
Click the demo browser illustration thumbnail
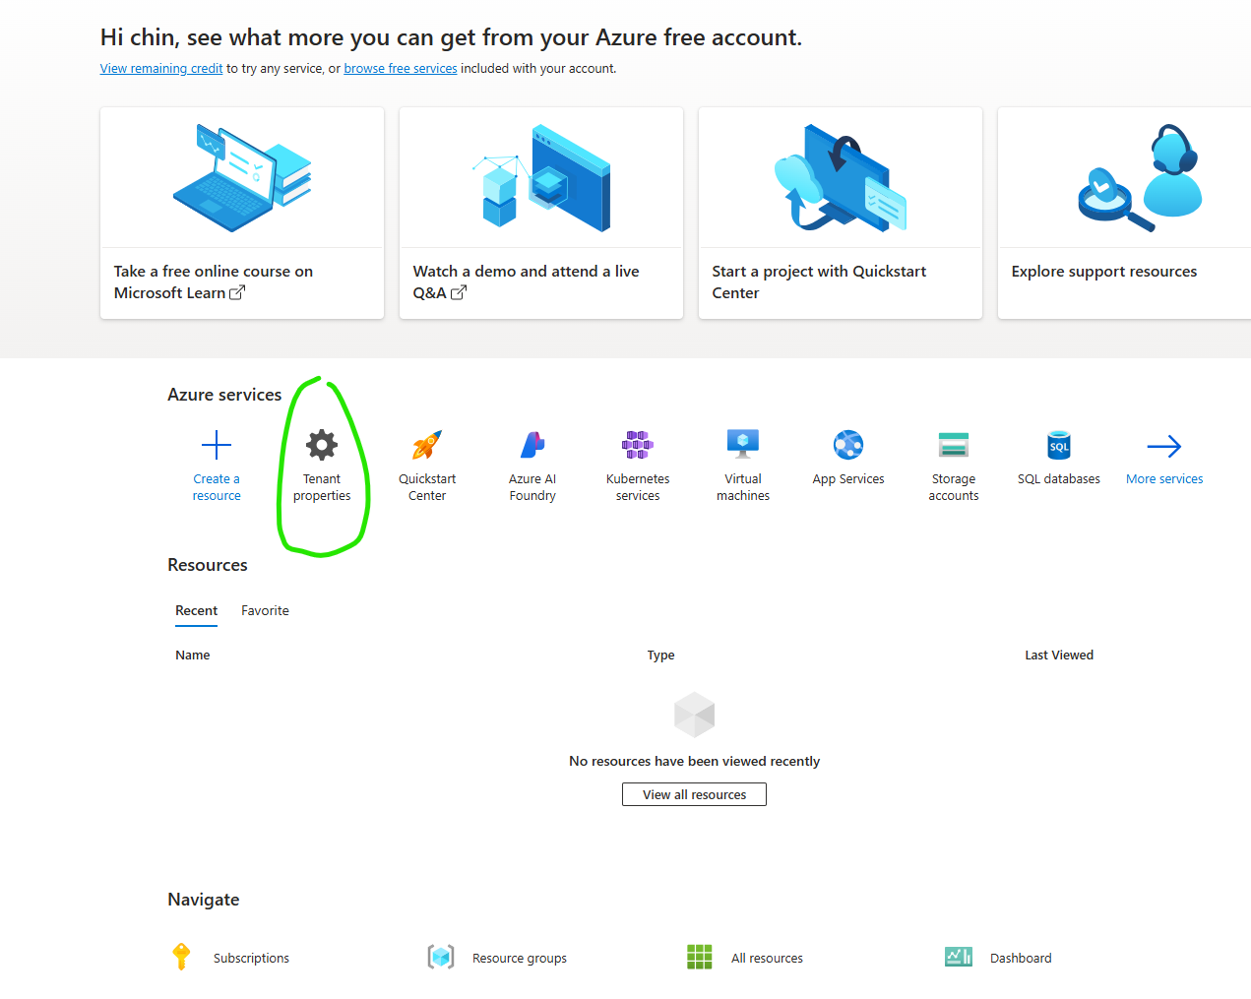click(x=541, y=178)
